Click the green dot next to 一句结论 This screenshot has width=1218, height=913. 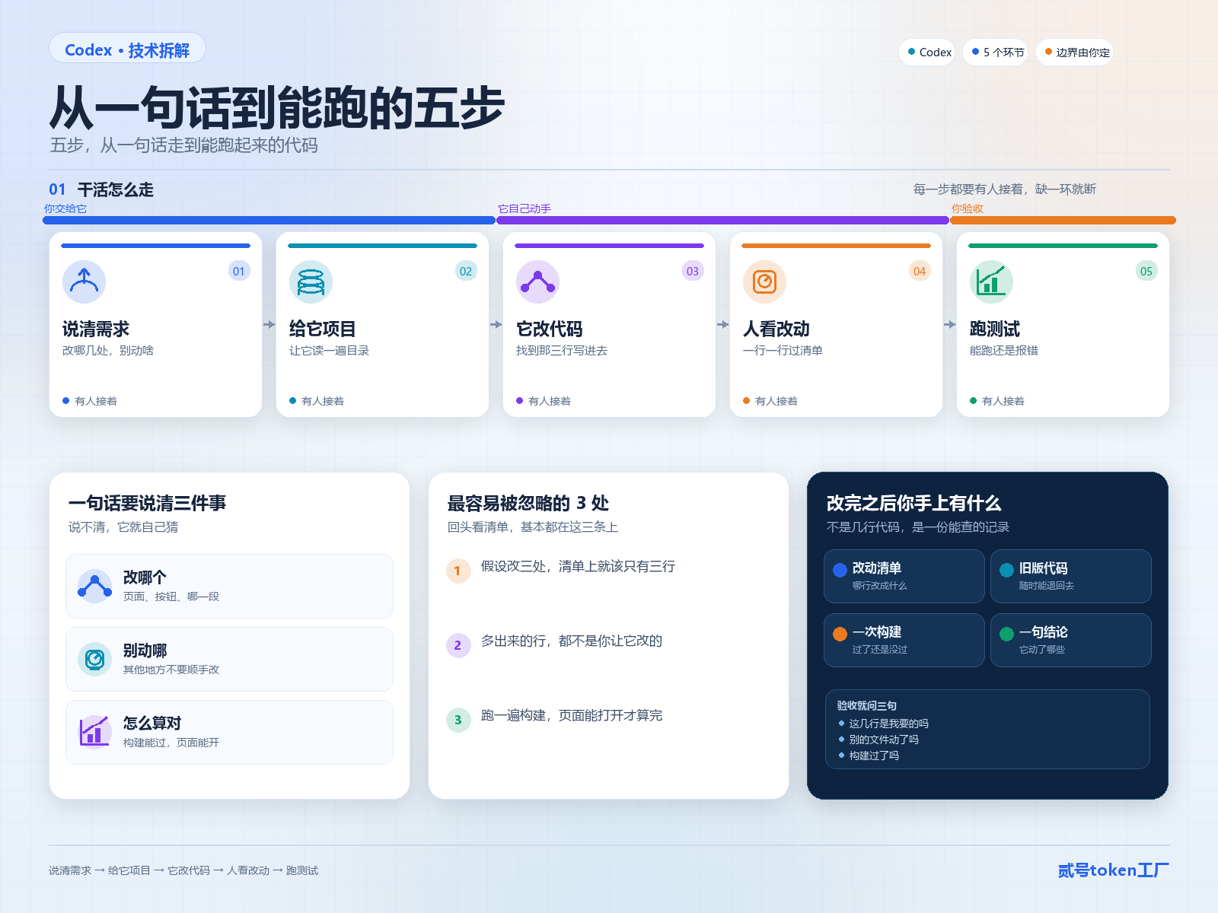(1007, 634)
